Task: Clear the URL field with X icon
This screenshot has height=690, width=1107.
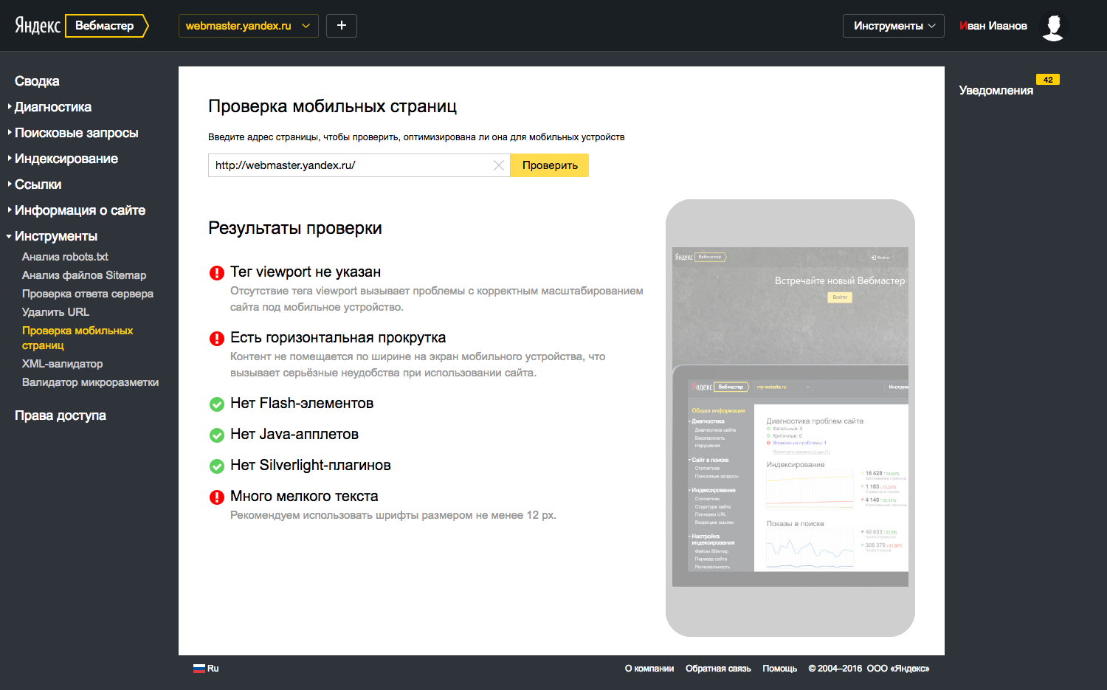Action: pos(499,165)
